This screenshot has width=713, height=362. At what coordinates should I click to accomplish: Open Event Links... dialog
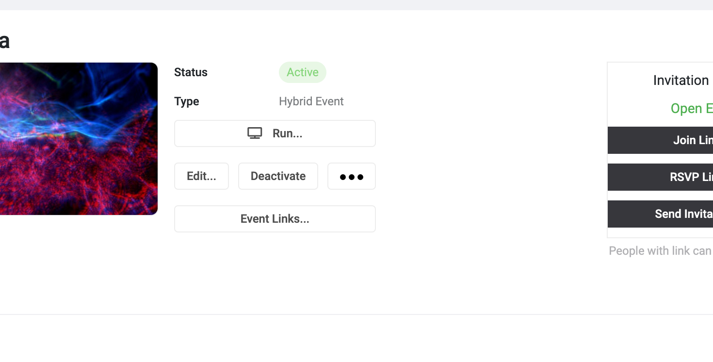tap(275, 219)
